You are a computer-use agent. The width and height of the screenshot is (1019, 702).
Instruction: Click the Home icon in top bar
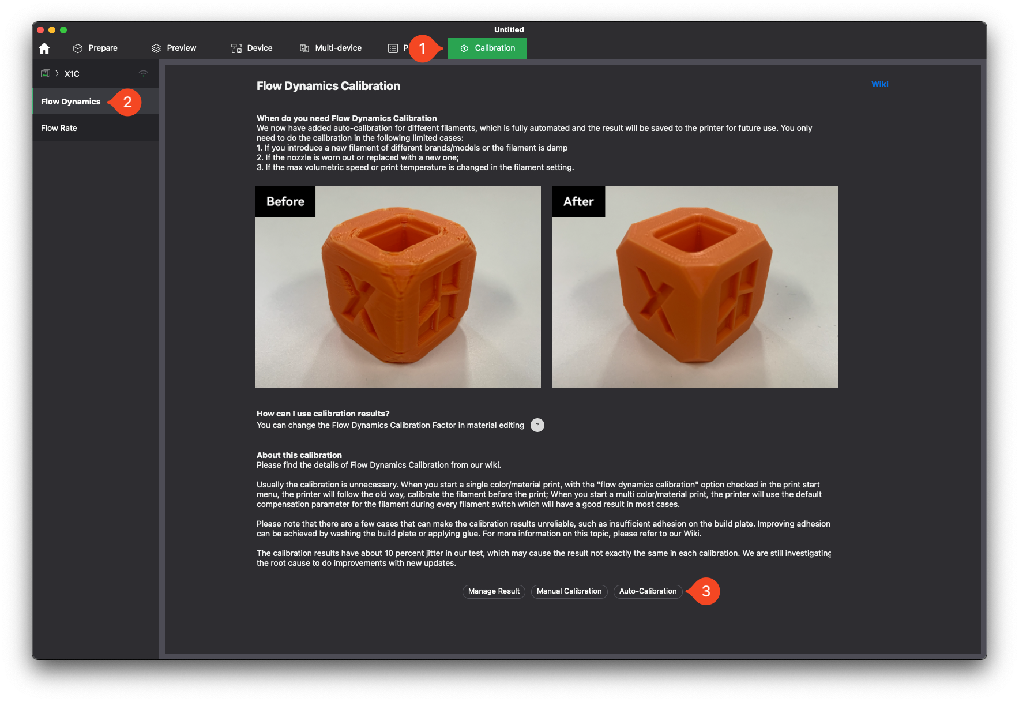tap(44, 48)
